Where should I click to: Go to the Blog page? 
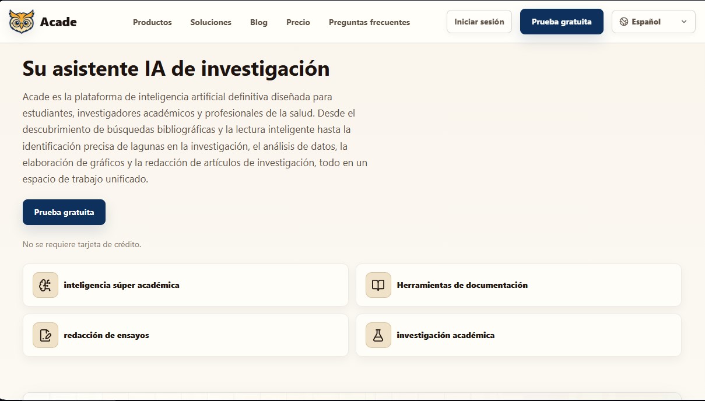pyautogui.click(x=259, y=22)
